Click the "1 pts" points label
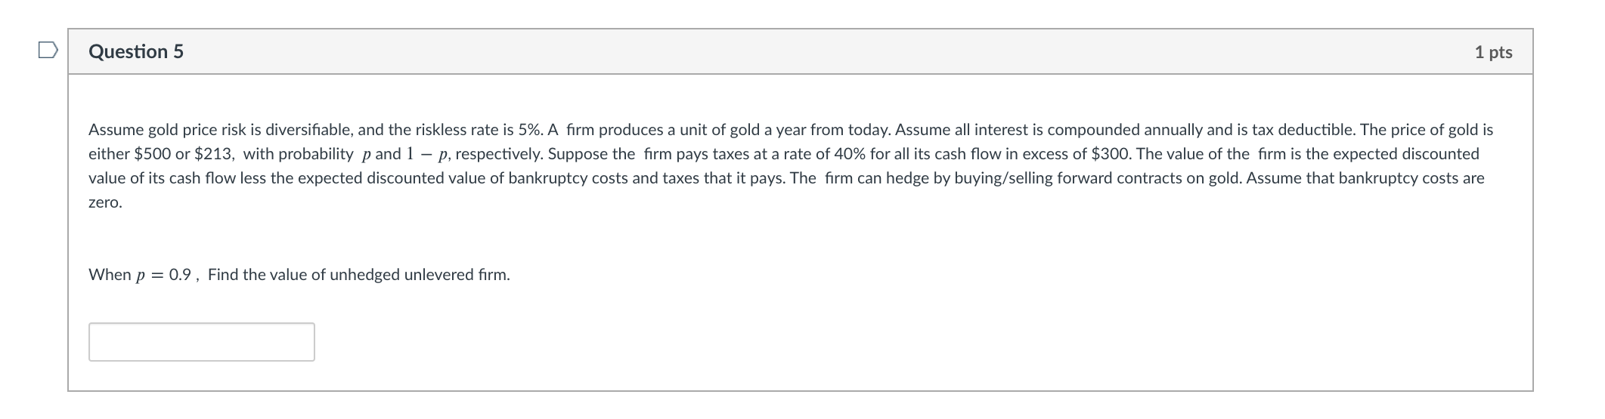The height and width of the screenshot is (419, 1605). [1493, 52]
